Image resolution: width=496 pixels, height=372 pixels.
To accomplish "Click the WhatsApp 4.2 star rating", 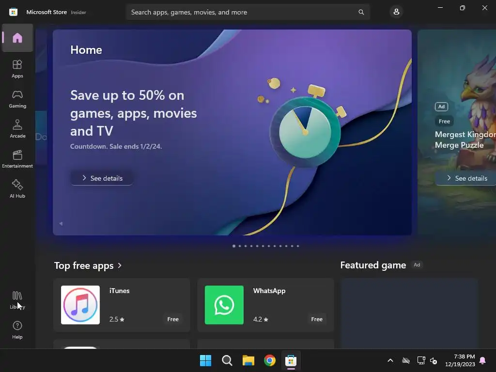I will [261, 319].
